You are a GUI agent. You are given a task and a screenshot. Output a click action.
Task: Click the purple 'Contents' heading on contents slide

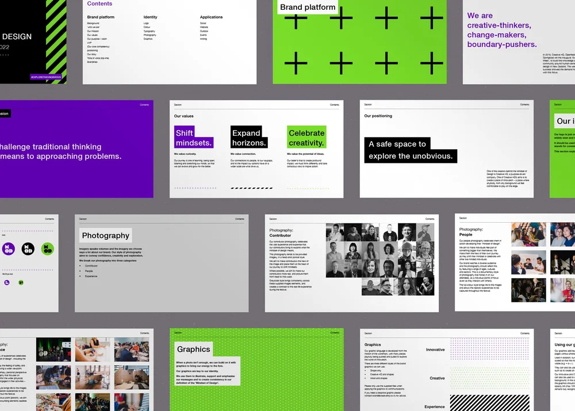pos(99,3)
